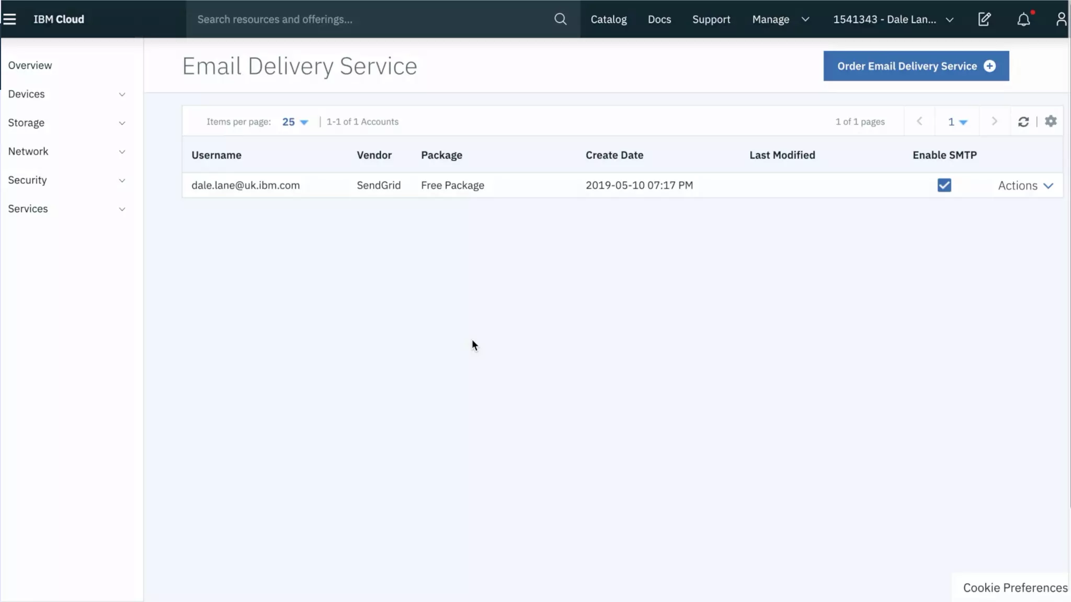This screenshot has width=1071, height=602.
Task: Go to previous page arrow
Action: [x=919, y=121]
